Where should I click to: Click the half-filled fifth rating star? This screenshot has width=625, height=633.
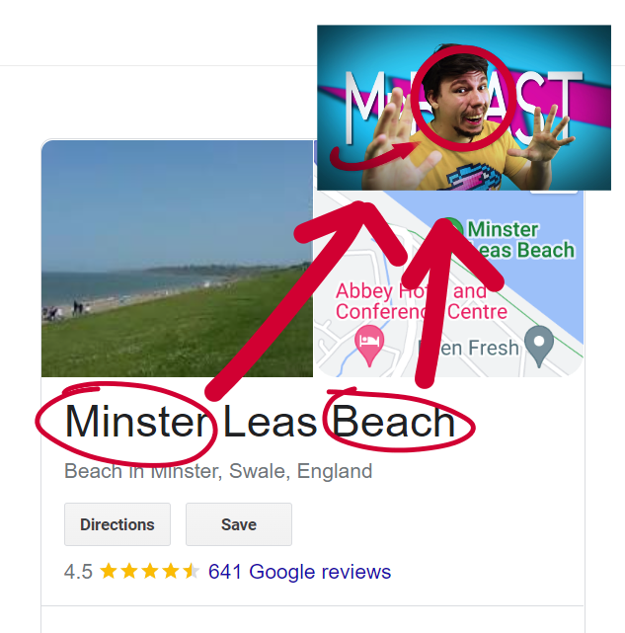[x=191, y=572]
